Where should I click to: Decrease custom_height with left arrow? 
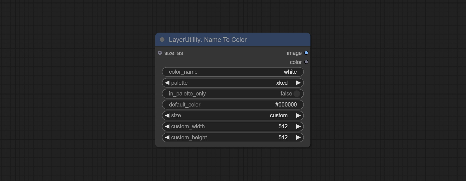coord(167,137)
